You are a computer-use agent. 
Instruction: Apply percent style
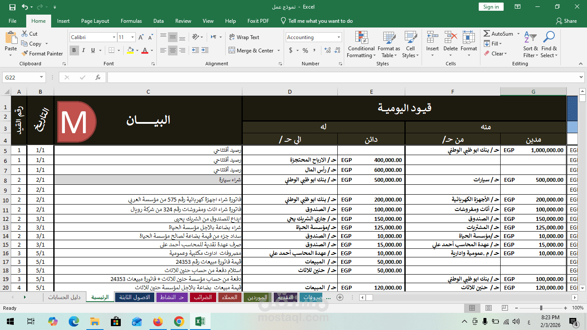(x=305, y=51)
